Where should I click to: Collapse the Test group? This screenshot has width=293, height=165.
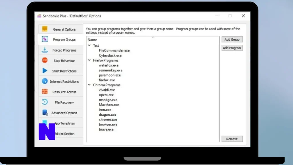(89, 46)
